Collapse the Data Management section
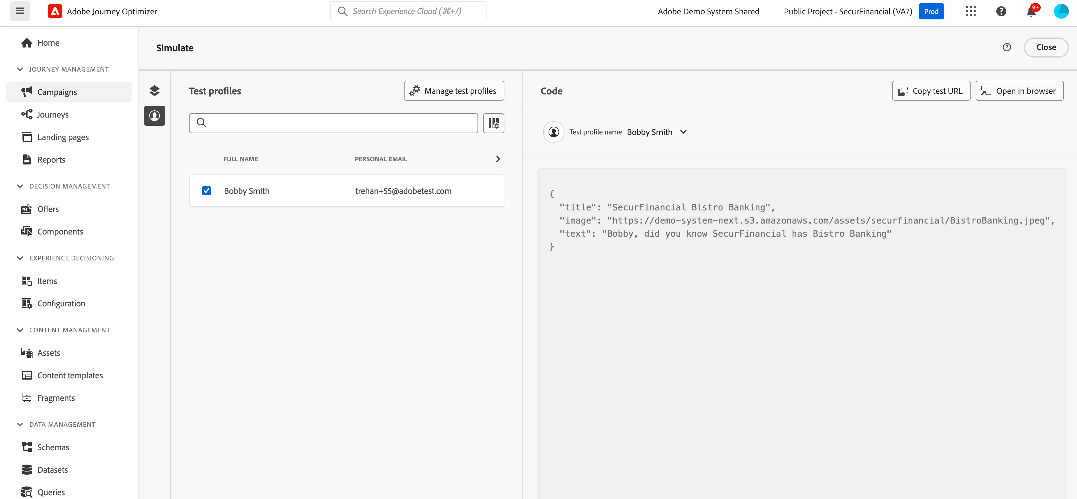Image resolution: width=1077 pixels, height=499 pixels. [20, 425]
